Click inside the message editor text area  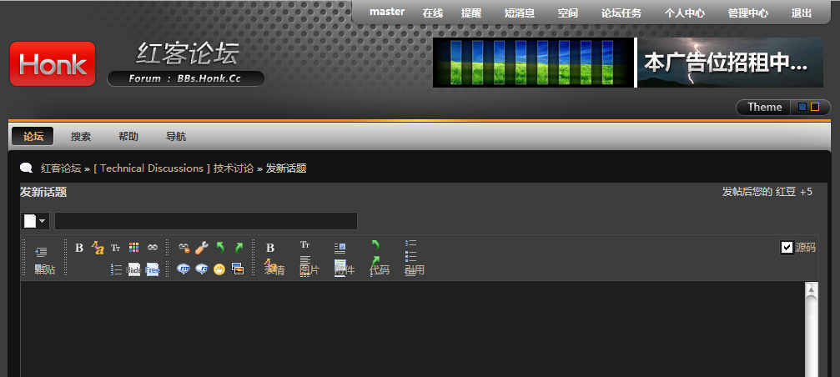click(413, 329)
